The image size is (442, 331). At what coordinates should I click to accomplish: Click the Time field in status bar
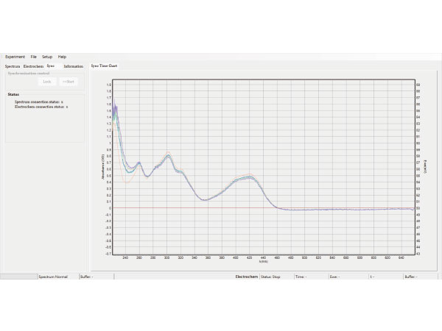tap(301, 277)
